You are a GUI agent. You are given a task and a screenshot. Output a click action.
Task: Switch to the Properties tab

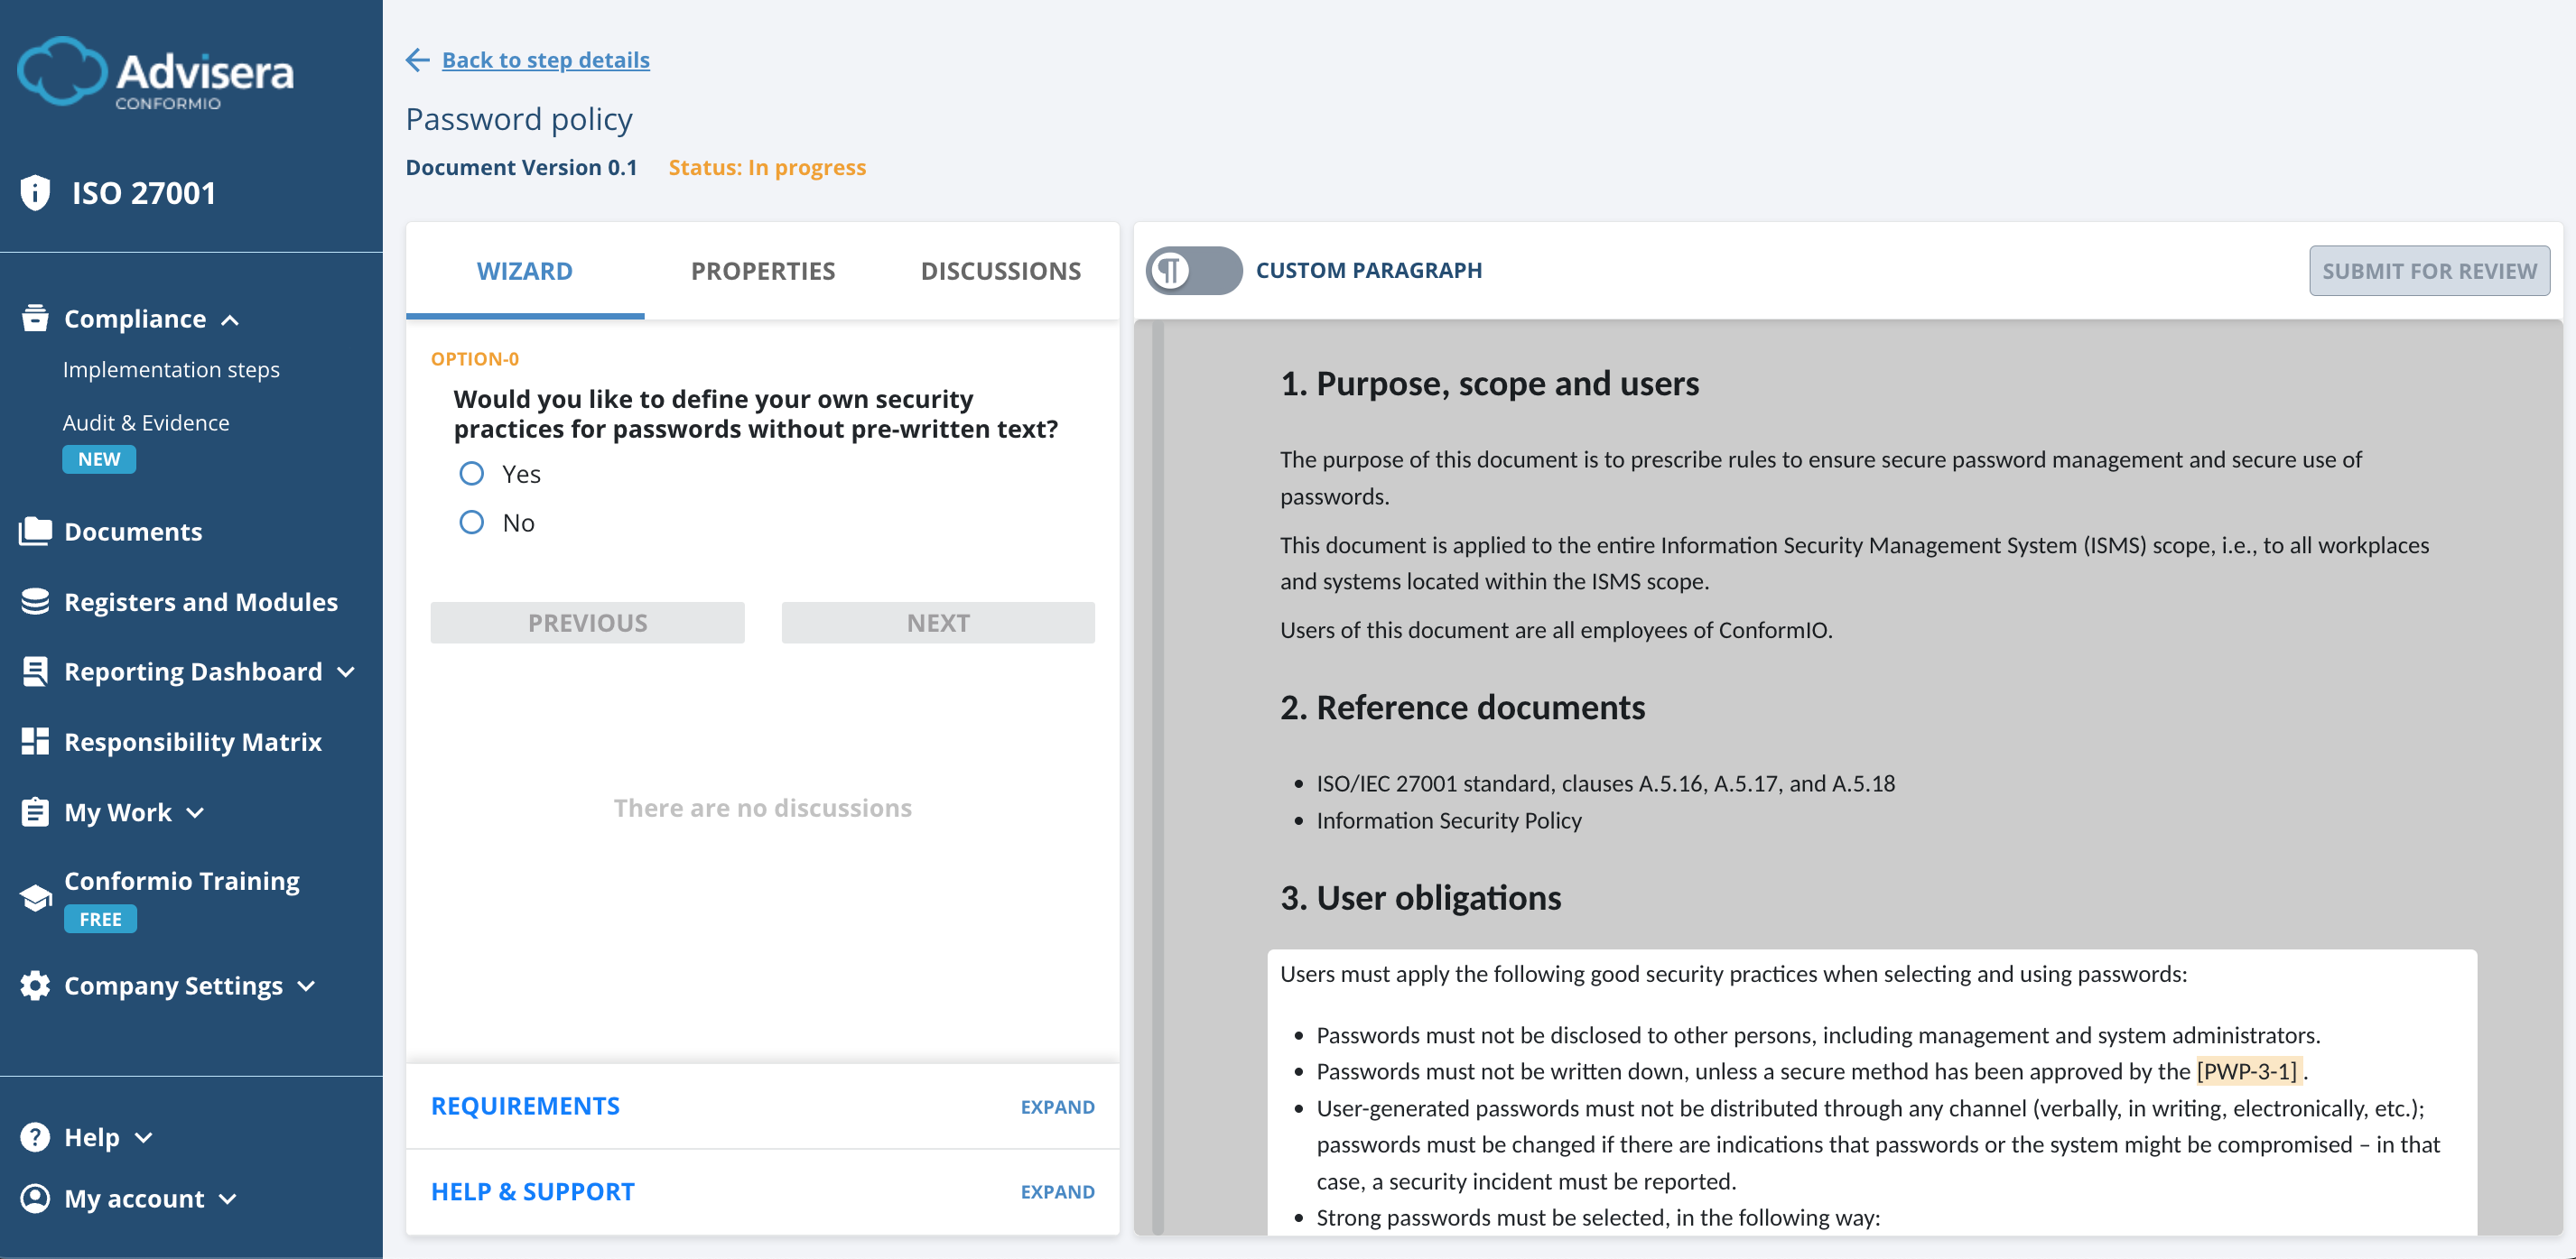click(x=762, y=270)
